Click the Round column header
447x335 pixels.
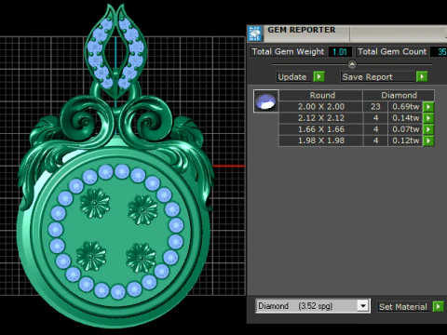pyautogui.click(x=321, y=95)
